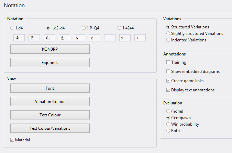The height and width of the screenshot is (153, 232).
Task: Uncheck the Material checkbox
Action: pyautogui.click(x=12, y=140)
